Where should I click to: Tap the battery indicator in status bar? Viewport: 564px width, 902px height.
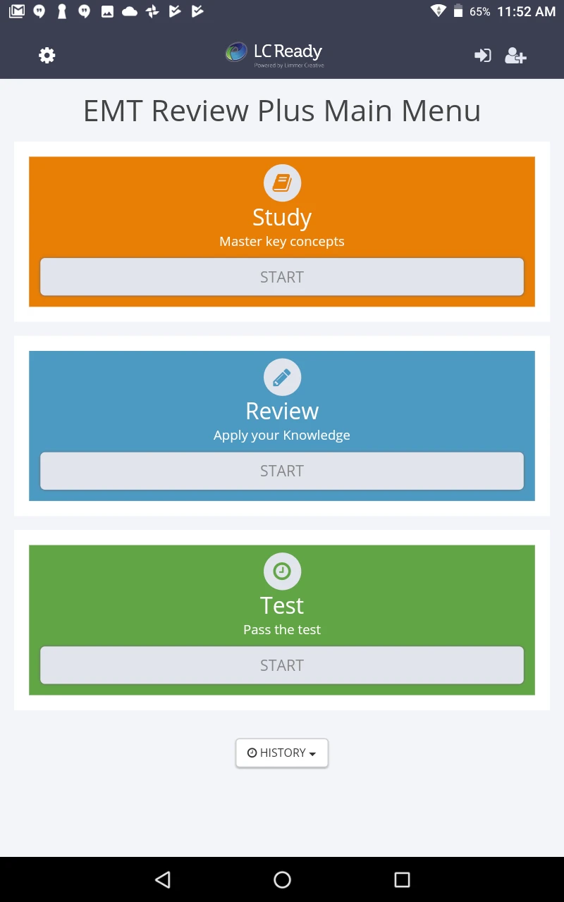tap(458, 11)
